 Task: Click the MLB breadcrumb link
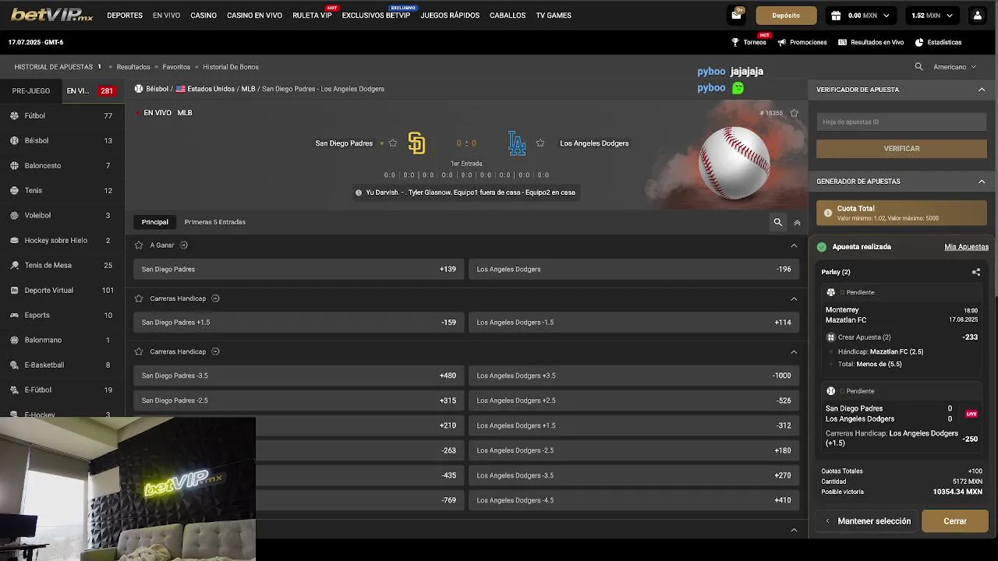click(x=248, y=89)
